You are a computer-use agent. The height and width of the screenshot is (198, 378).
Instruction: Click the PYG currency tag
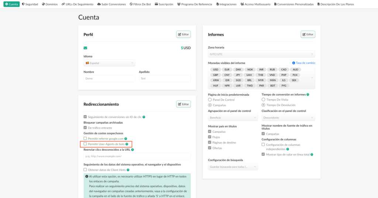coord(284,86)
